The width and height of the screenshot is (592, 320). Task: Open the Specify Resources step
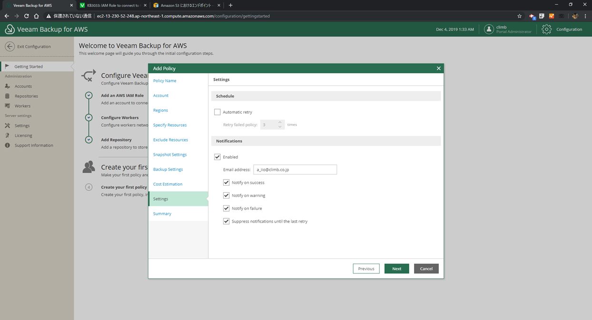click(170, 125)
